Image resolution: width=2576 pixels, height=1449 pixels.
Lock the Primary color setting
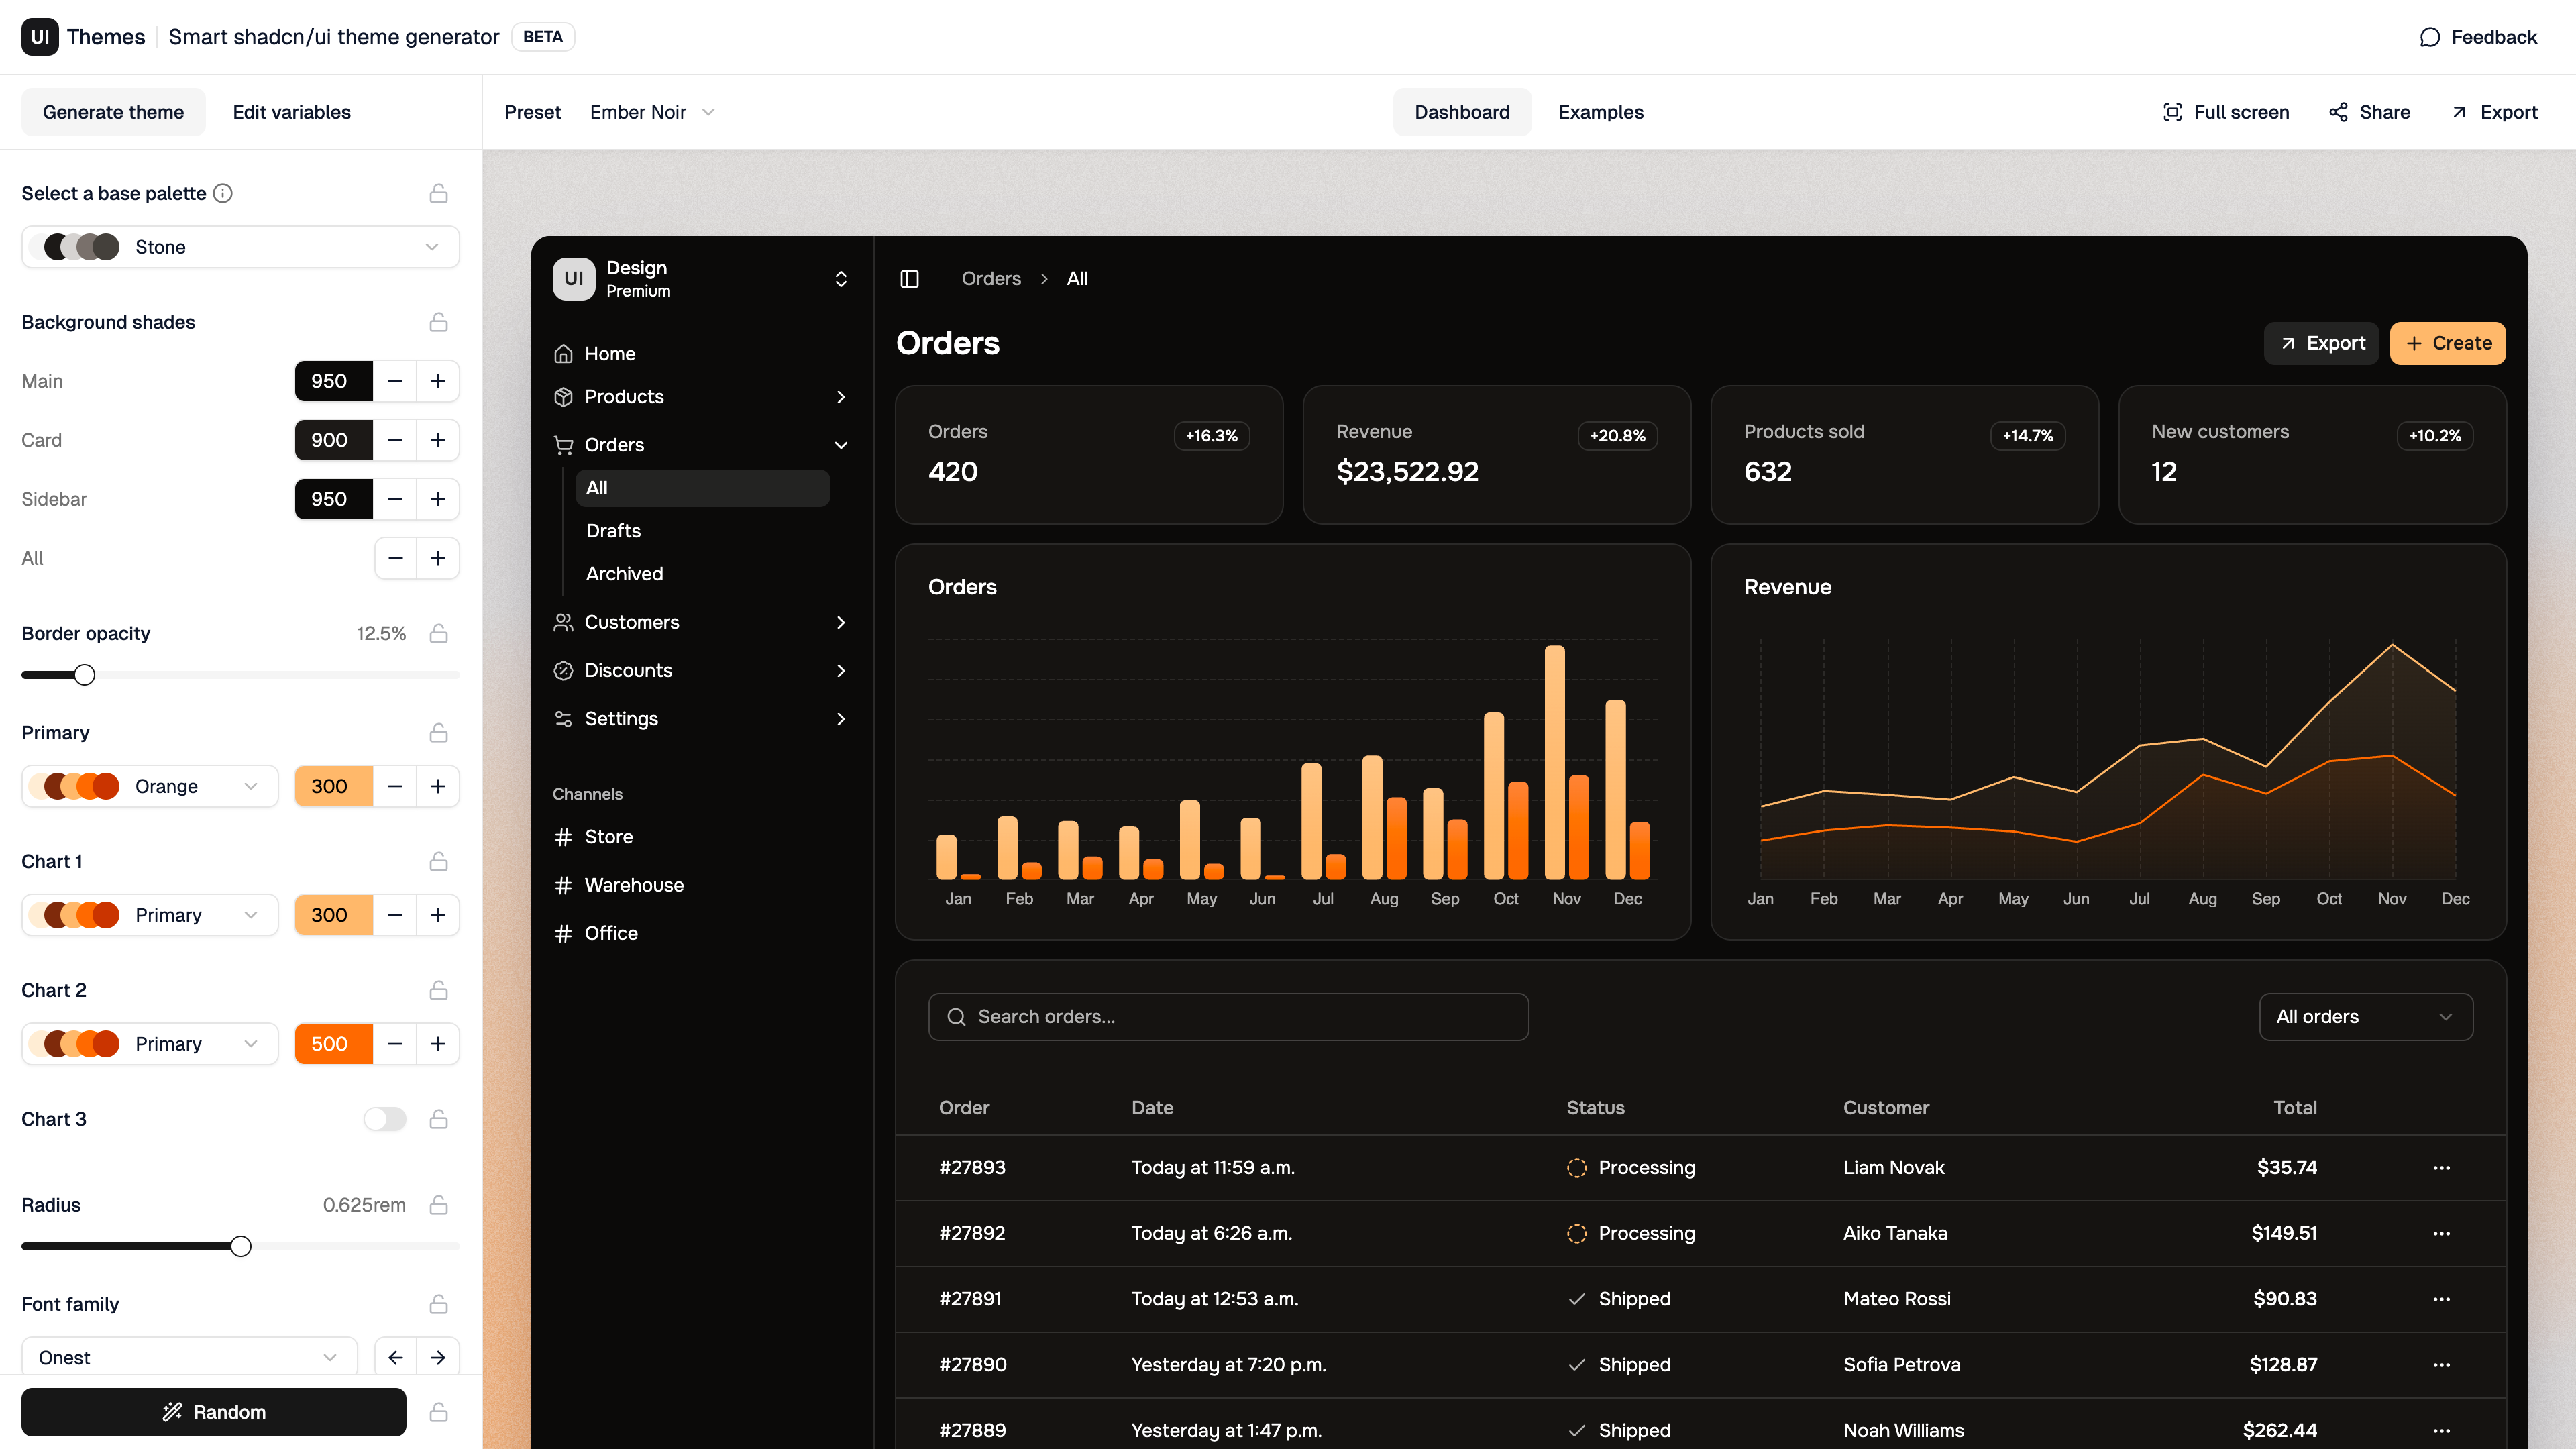439,733
